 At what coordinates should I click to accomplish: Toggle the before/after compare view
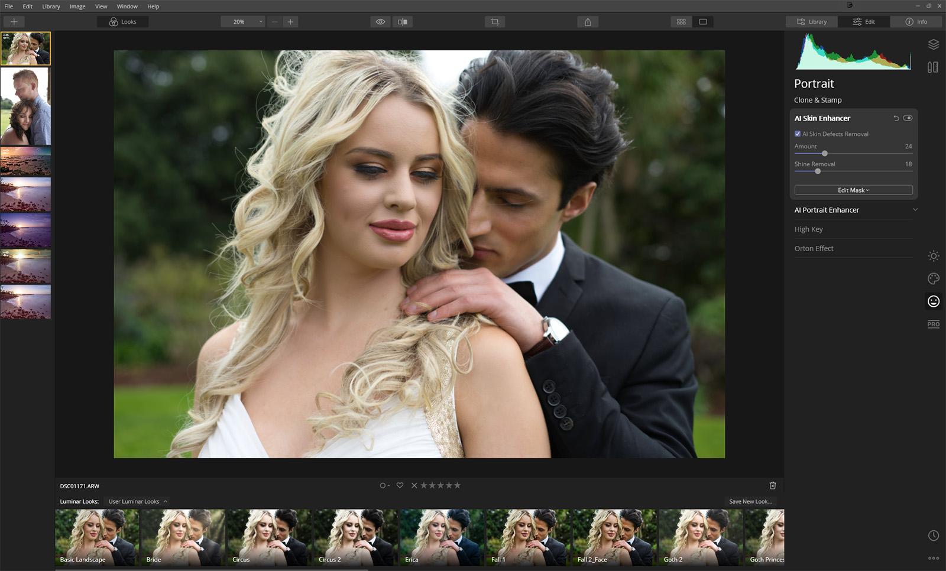pos(403,22)
